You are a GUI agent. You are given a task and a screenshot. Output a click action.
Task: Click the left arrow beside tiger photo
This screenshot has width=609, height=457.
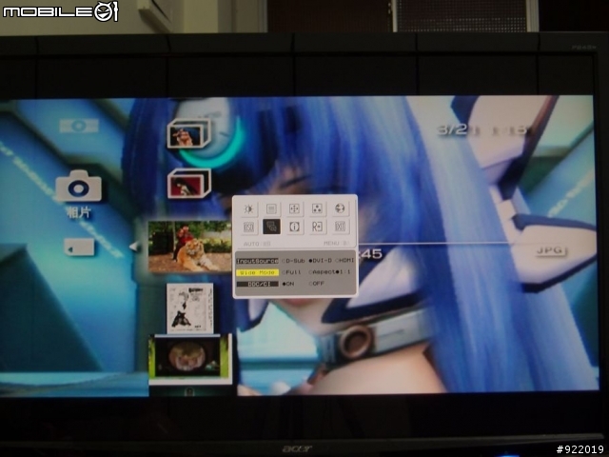pos(133,247)
